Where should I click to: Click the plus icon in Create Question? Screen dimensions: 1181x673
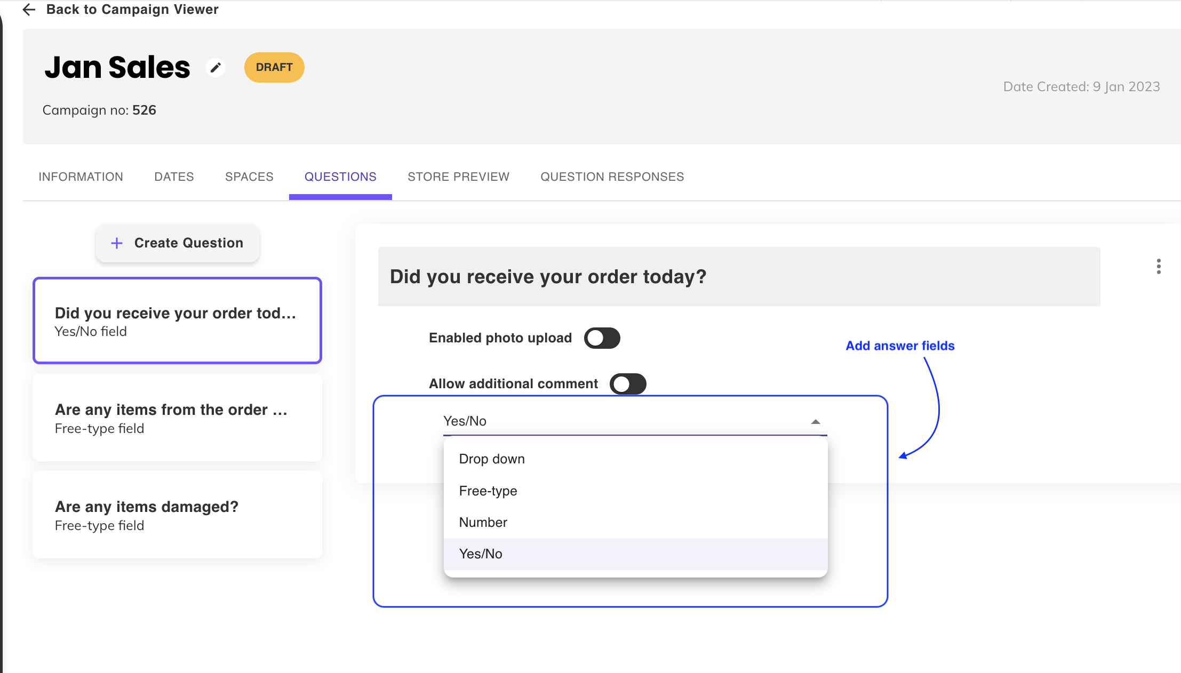click(x=116, y=243)
